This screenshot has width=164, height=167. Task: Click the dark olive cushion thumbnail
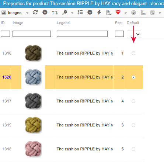[33, 53]
